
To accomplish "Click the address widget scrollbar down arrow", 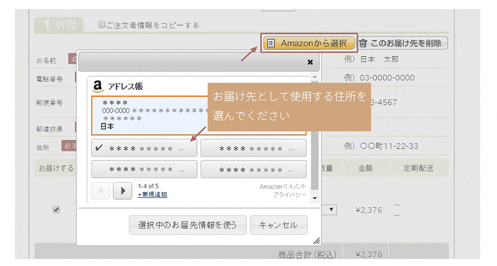I will pos(314,198).
